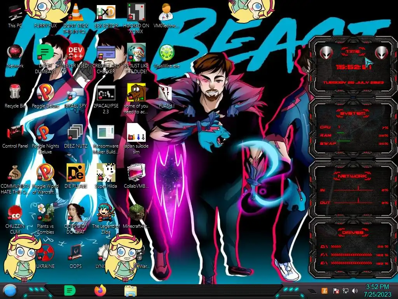
Task: Click the TIME header on the widget
Action: [353, 52]
